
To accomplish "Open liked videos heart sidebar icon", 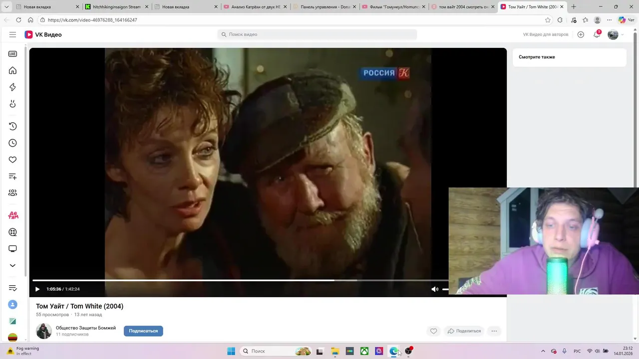I will tap(12, 160).
